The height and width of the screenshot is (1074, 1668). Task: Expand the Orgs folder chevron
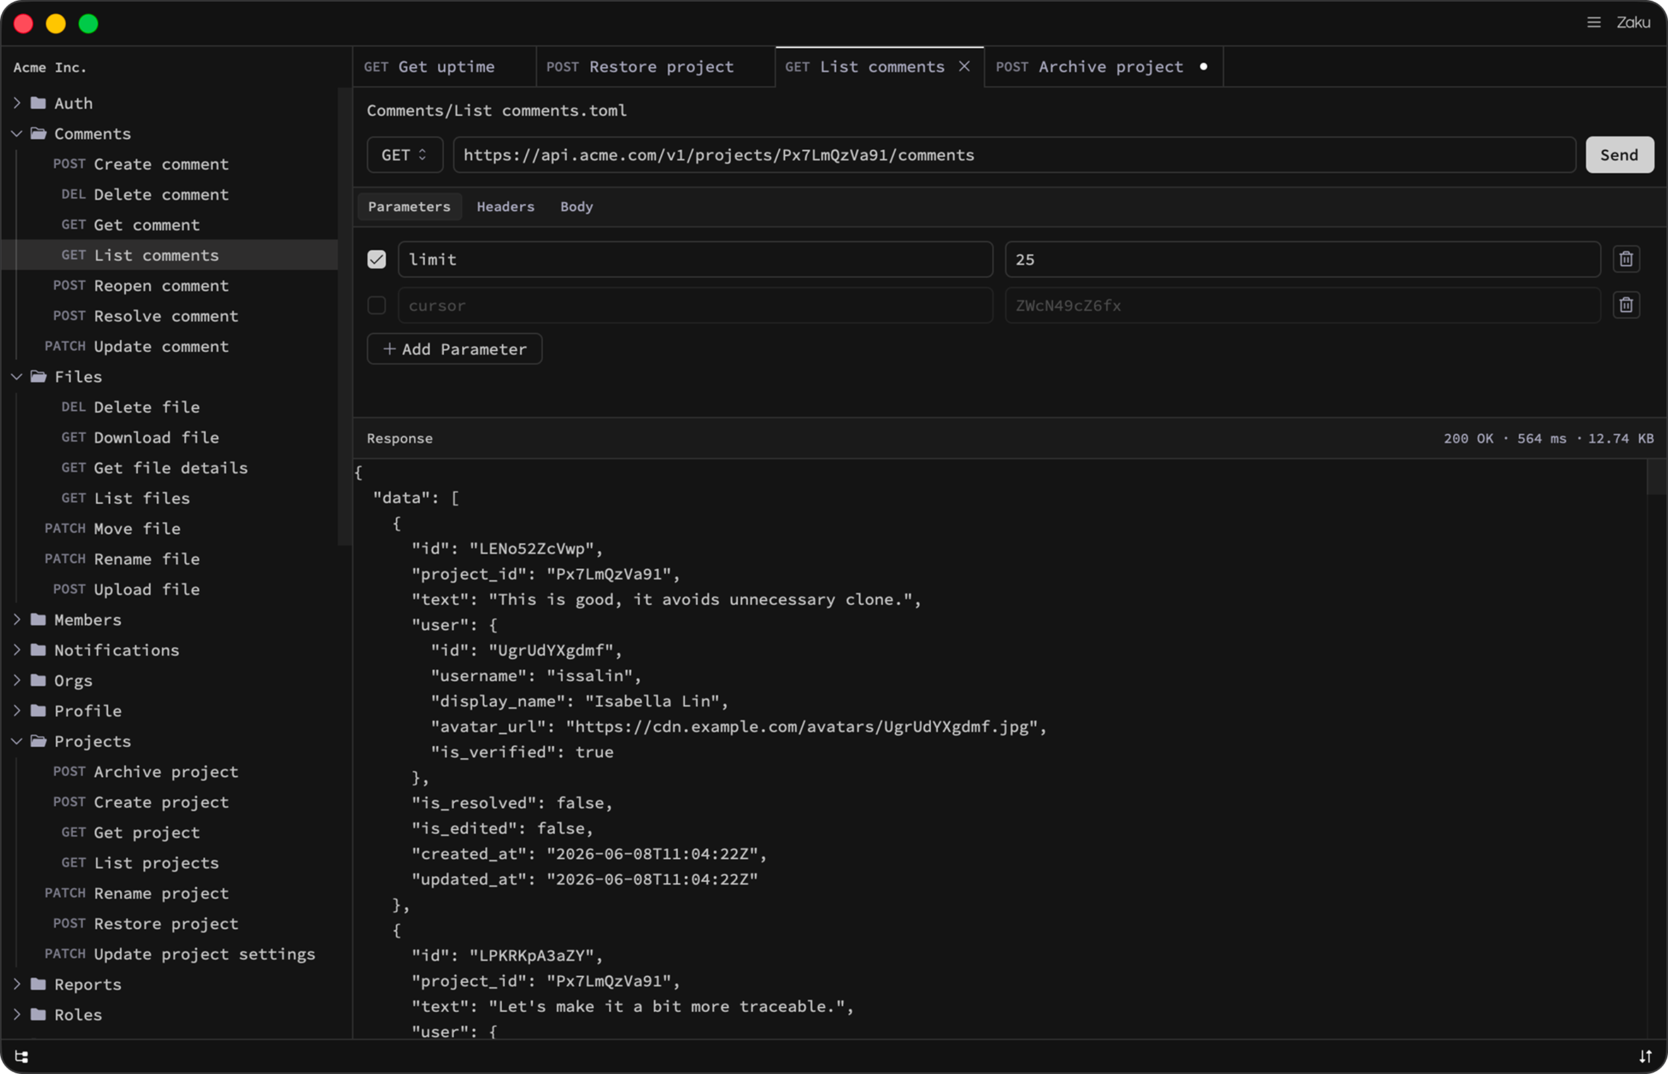(17, 680)
